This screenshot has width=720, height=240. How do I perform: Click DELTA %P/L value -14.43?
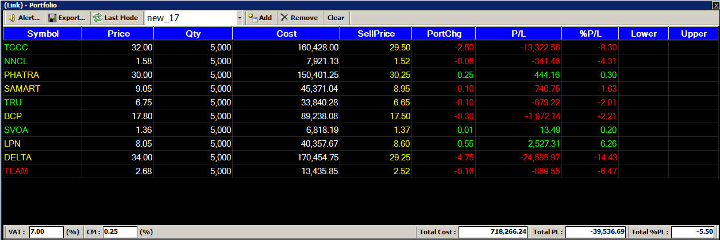pyautogui.click(x=605, y=158)
